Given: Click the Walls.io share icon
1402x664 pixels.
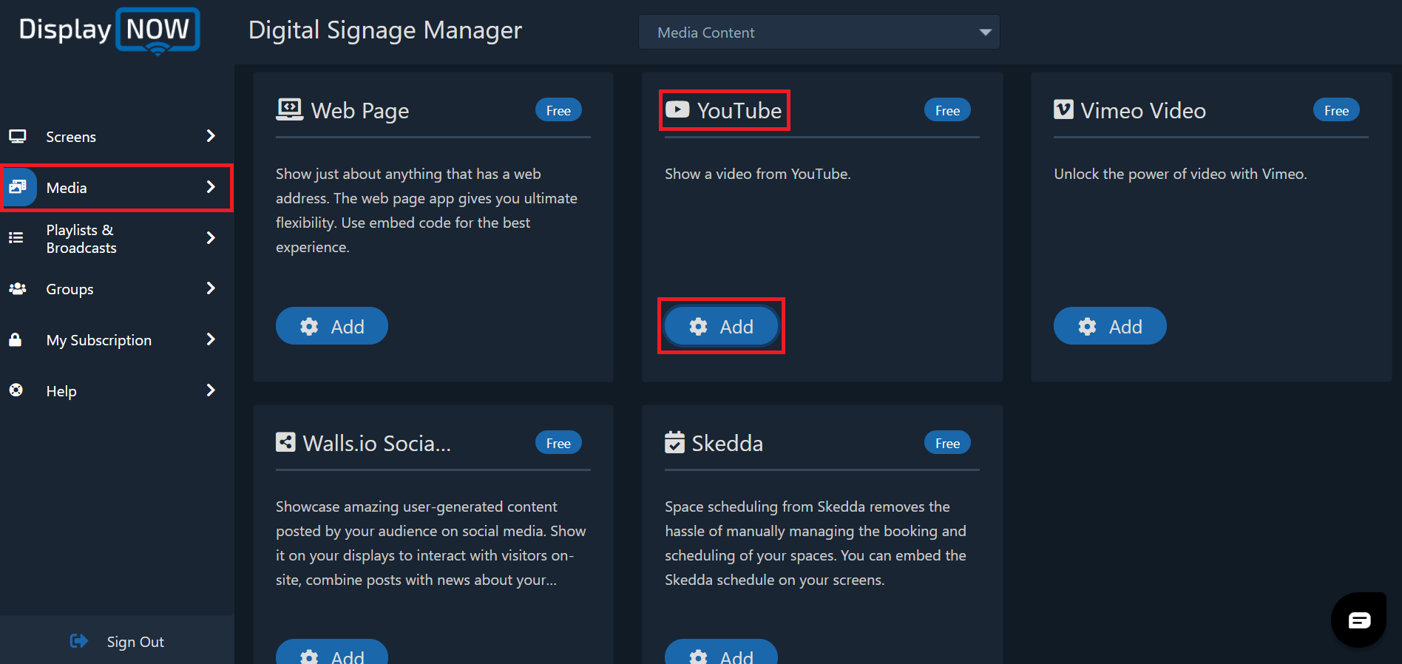Looking at the screenshot, I should [x=285, y=442].
